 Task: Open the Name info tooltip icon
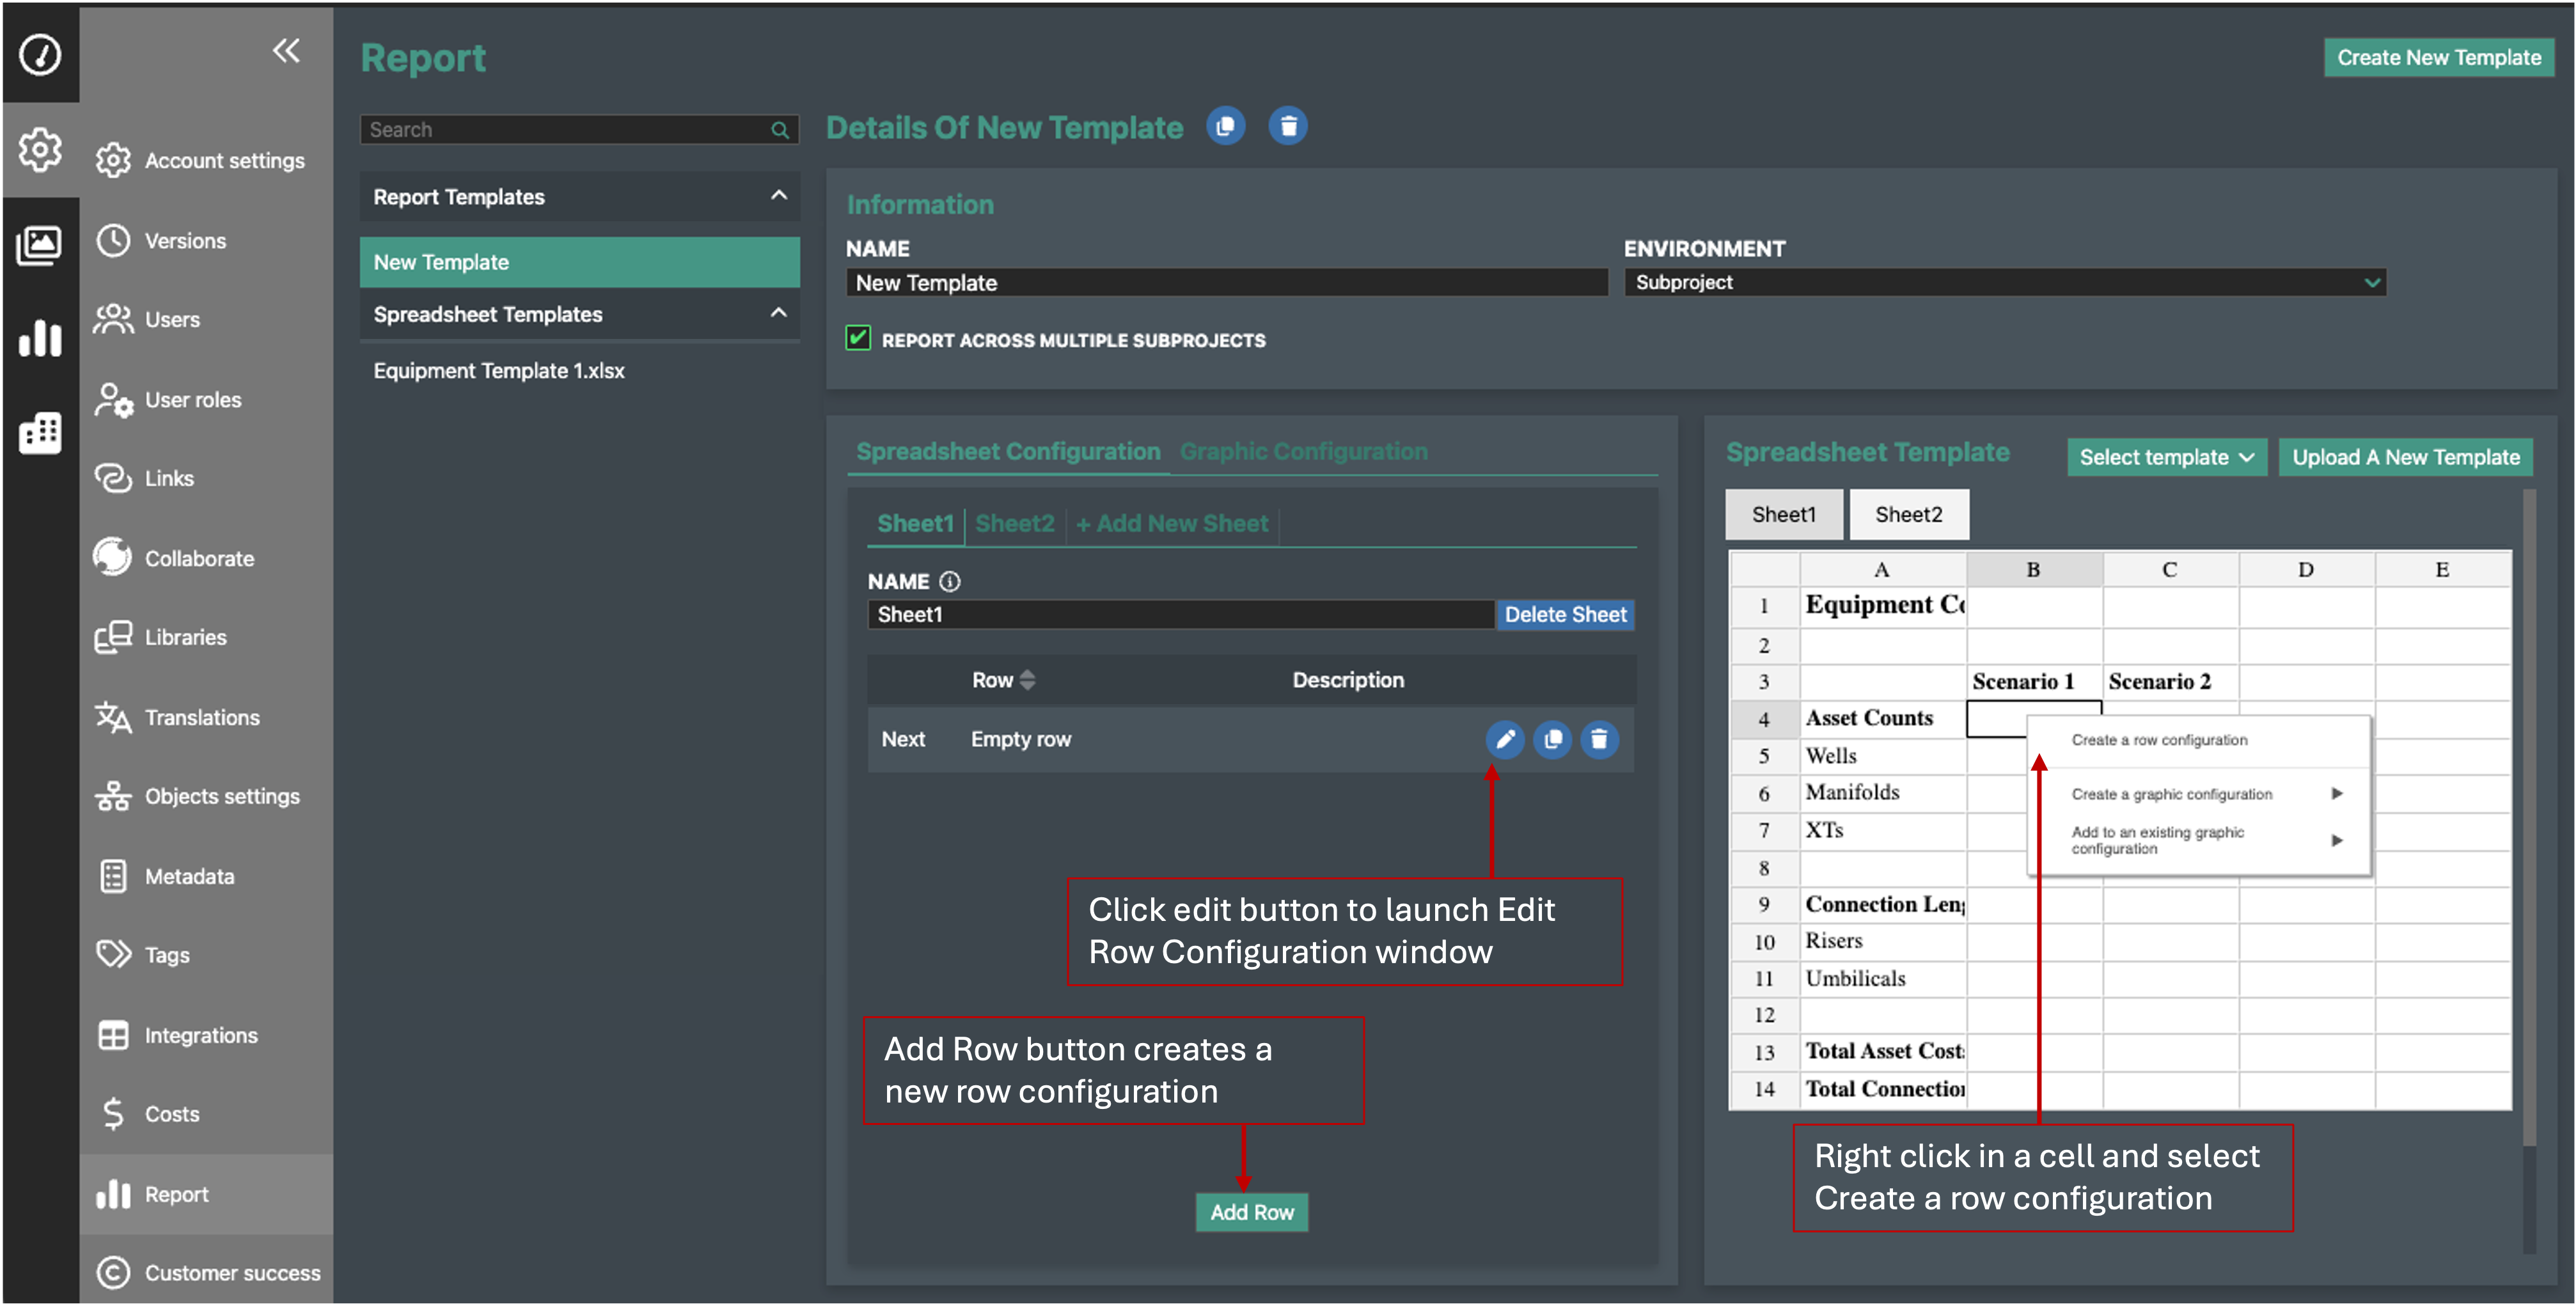[x=950, y=581]
